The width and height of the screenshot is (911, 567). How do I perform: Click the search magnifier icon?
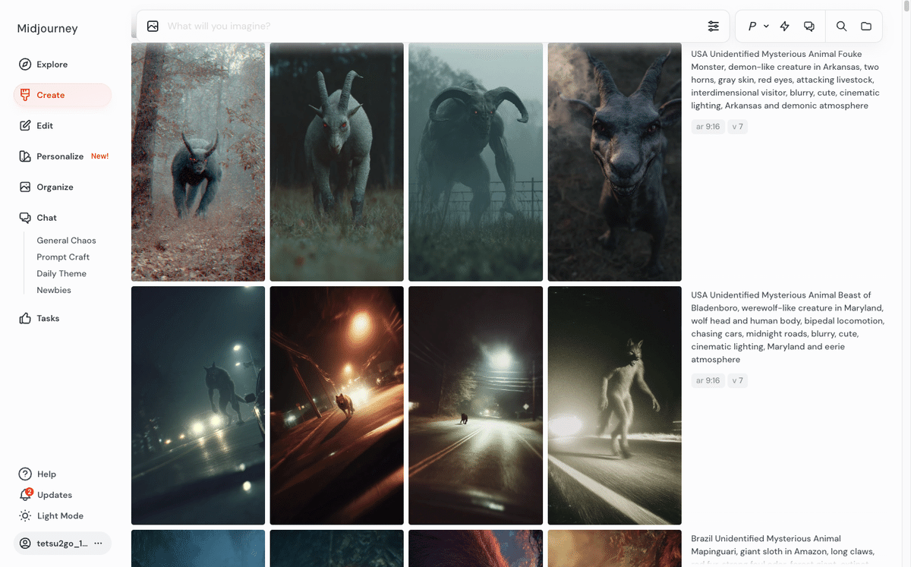pyautogui.click(x=841, y=26)
